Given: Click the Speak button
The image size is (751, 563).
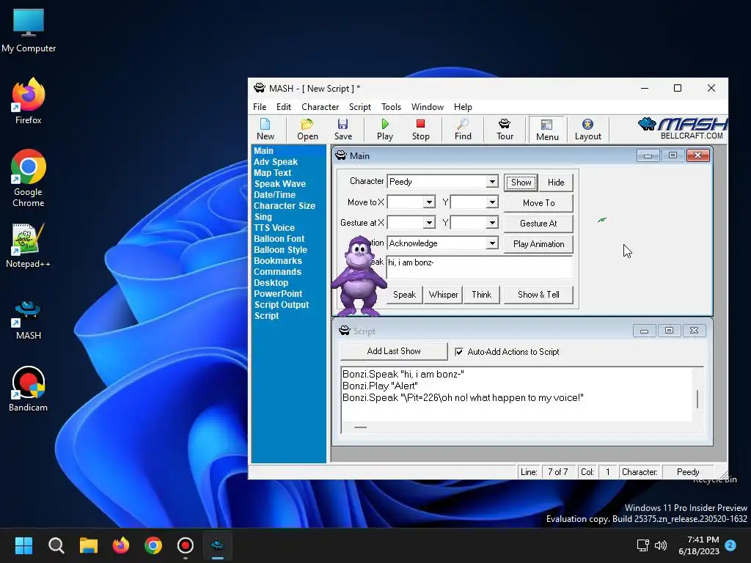Looking at the screenshot, I should pos(404,295).
